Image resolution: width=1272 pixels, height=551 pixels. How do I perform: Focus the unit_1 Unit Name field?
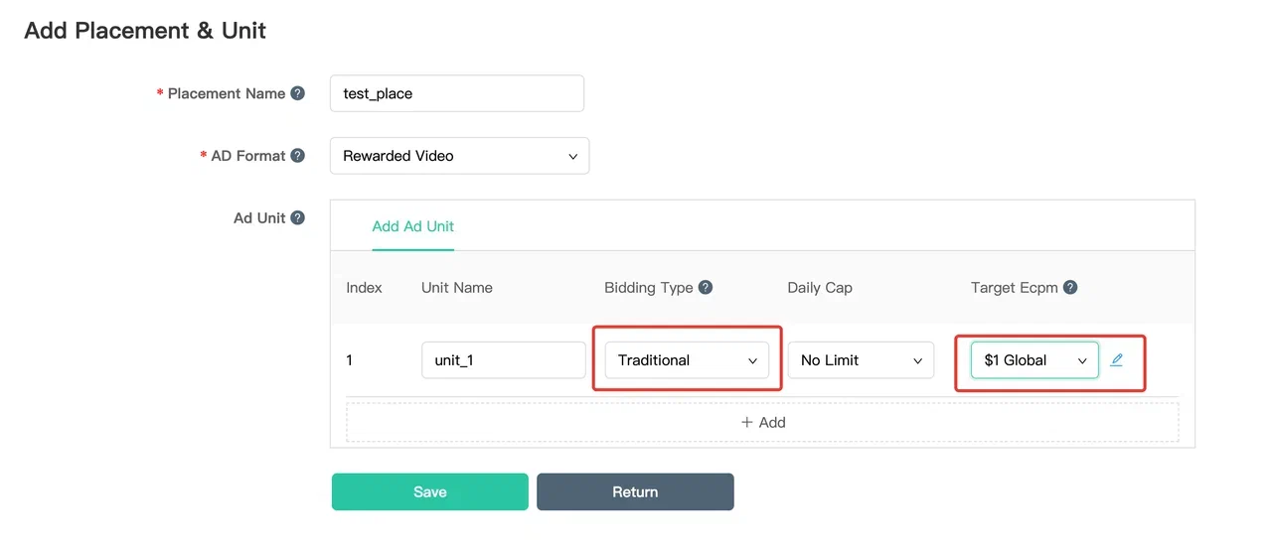(x=503, y=360)
